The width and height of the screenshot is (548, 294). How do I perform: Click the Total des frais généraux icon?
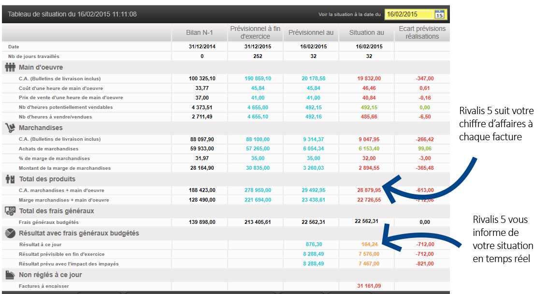(10, 211)
